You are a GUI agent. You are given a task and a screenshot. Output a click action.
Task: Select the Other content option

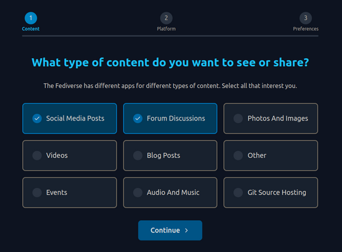pos(270,155)
